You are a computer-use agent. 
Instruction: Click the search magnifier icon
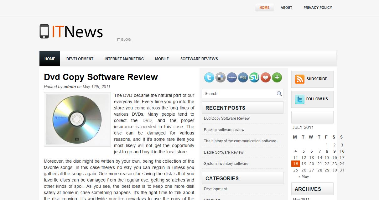pyautogui.click(x=279, y=94)
